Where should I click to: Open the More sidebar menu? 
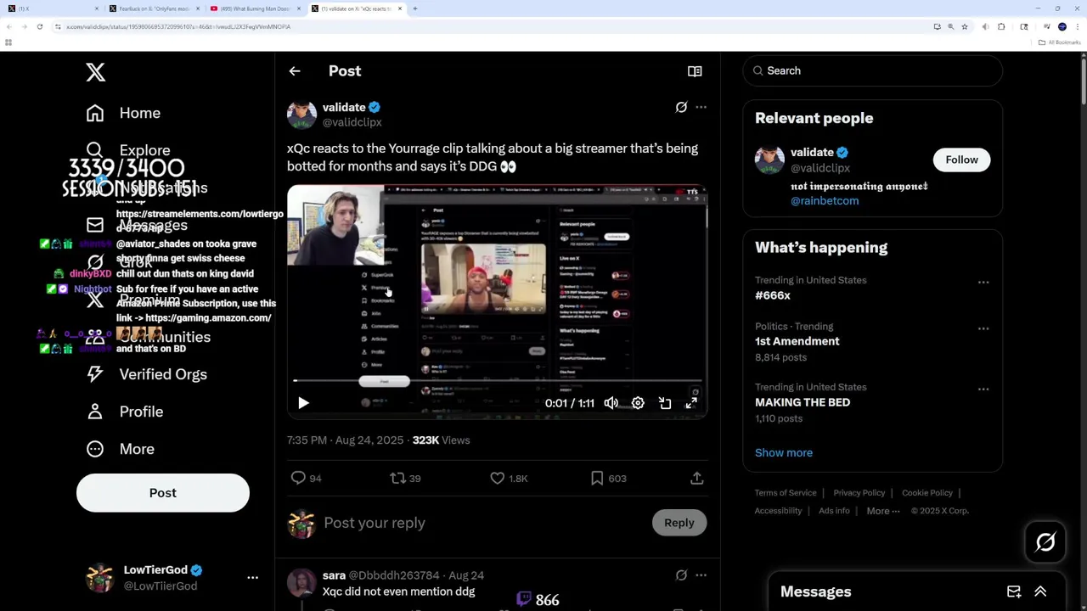(137, 449)
